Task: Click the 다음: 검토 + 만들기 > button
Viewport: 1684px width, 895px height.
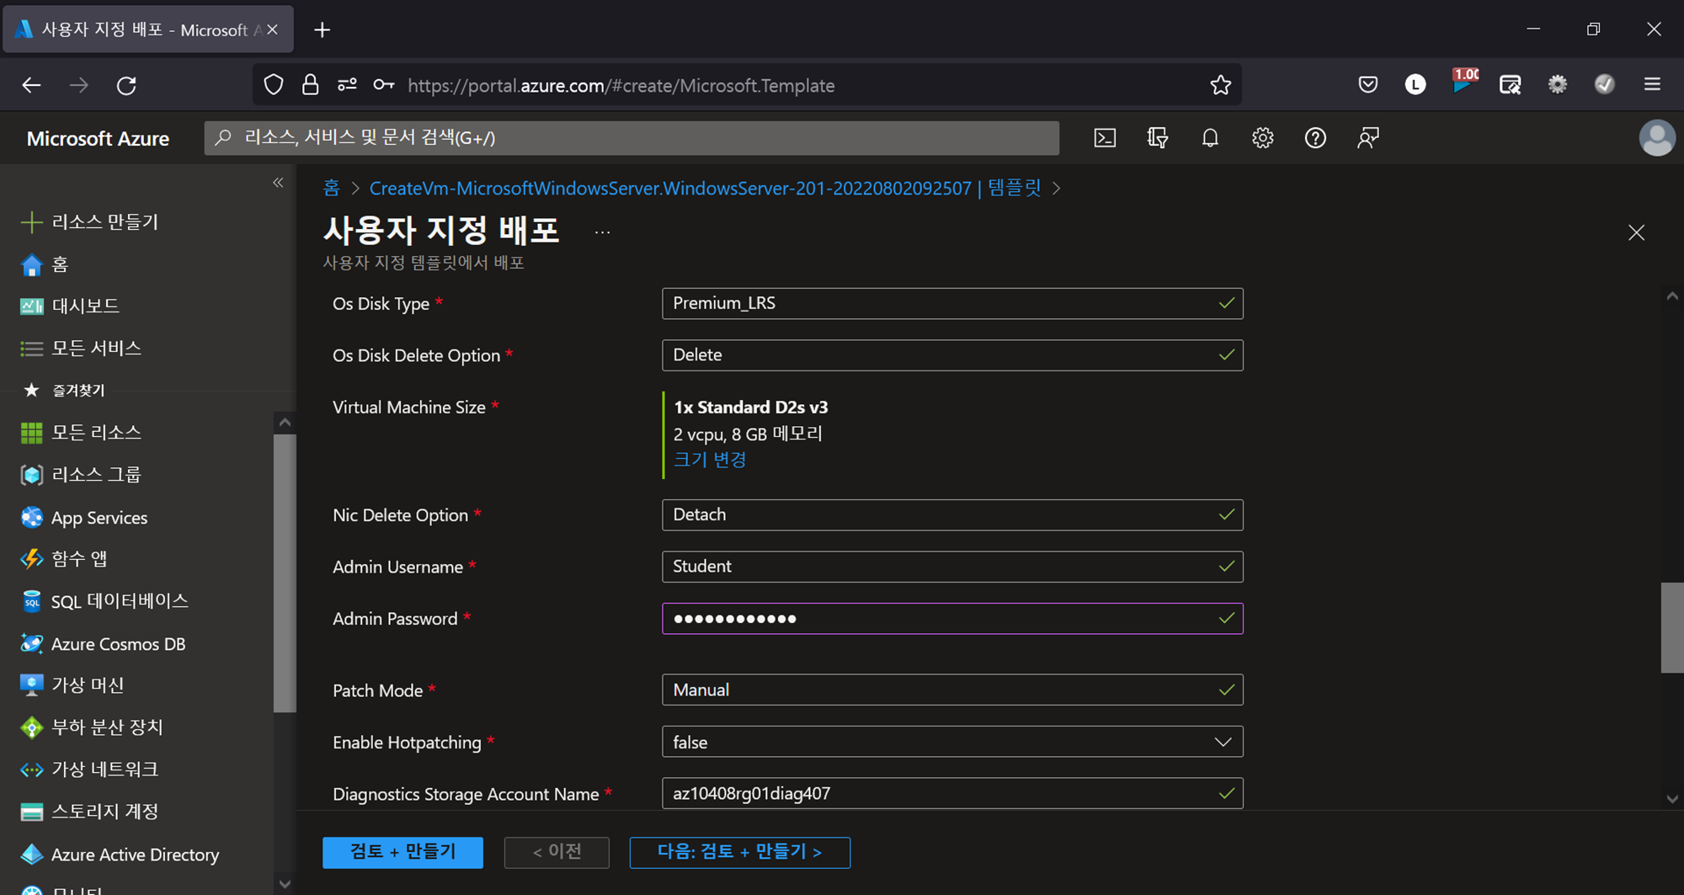Action: (739, 852)
